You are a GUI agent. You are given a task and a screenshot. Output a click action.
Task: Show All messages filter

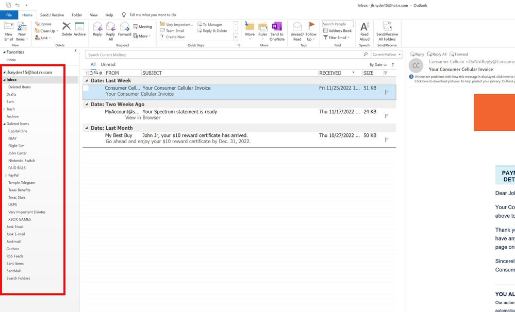(93, 64)
